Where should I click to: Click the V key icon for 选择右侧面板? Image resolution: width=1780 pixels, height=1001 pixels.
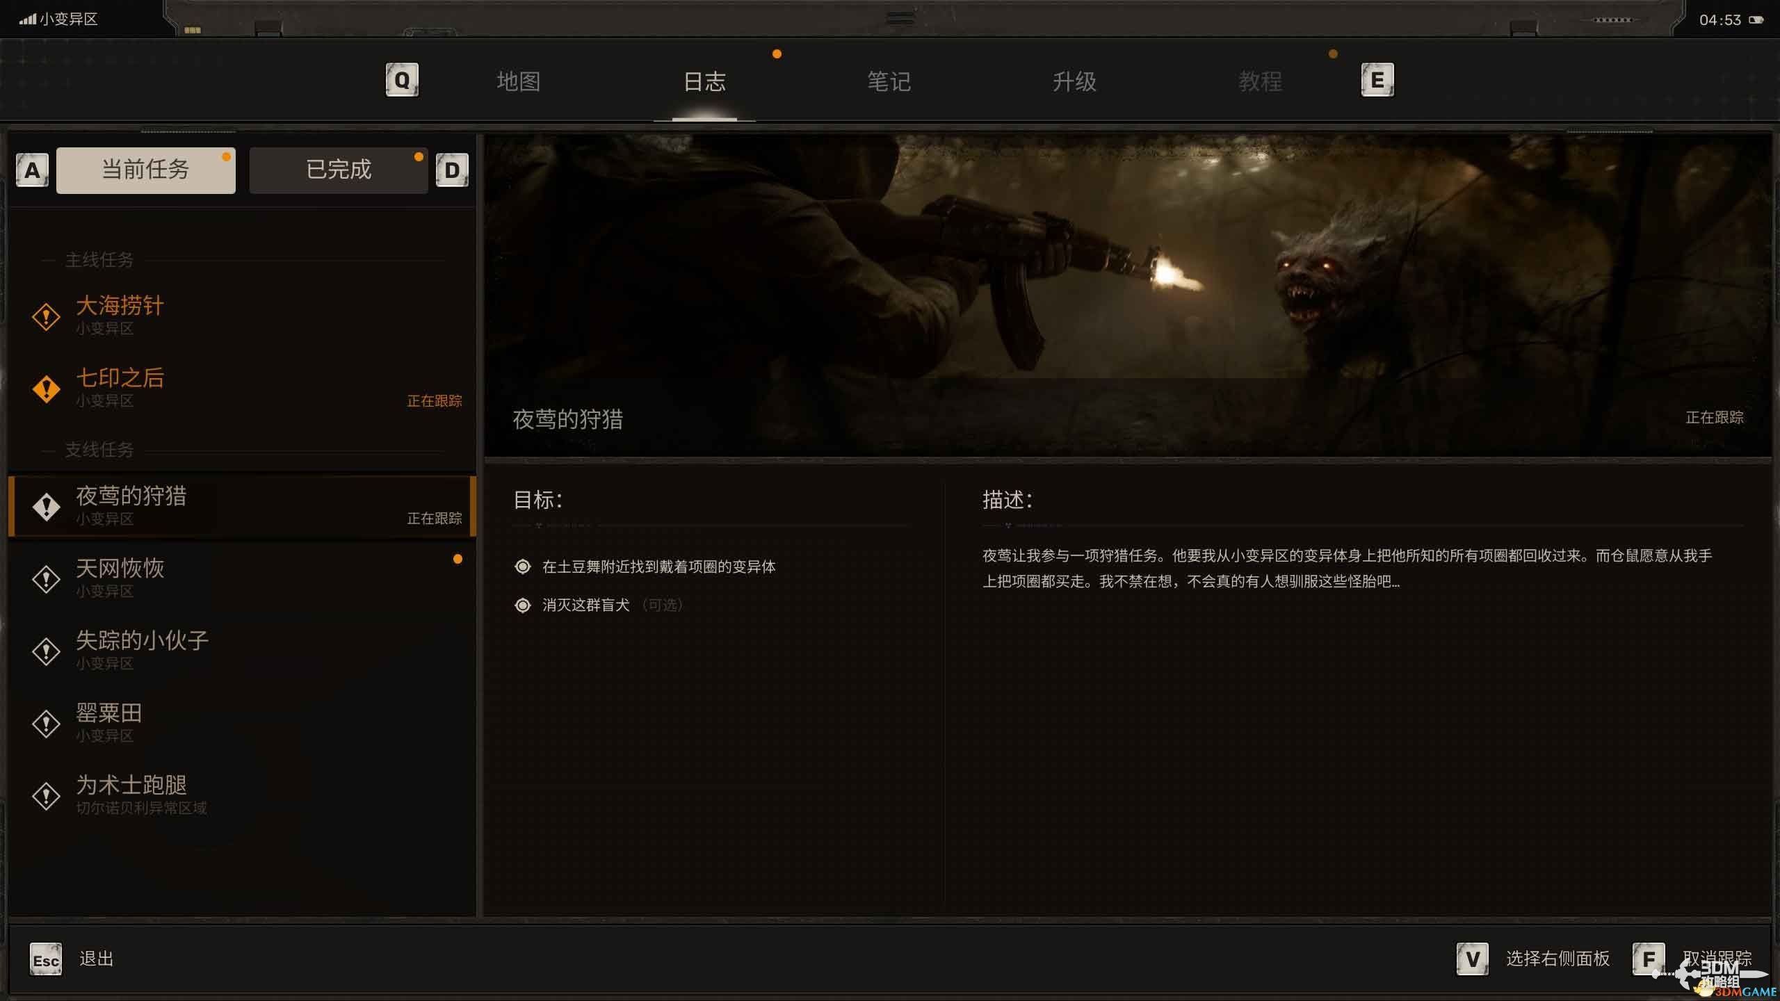tap(1472, 959)
